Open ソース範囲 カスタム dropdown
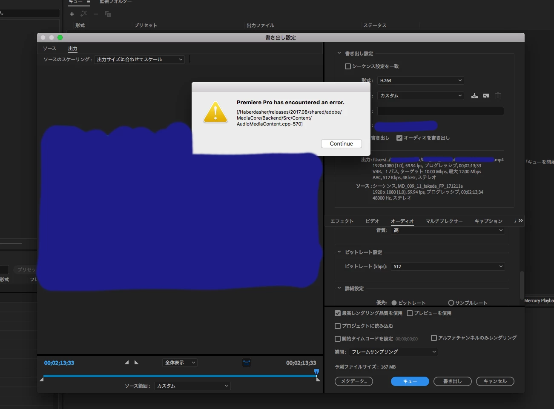This screenshot has width=554, height=409. [x=192, y=386]
